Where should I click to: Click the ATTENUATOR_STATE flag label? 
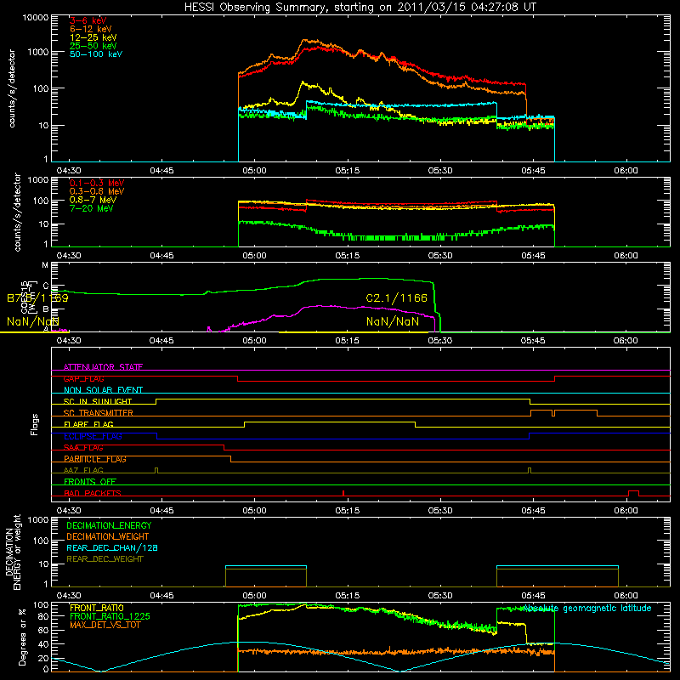pos(103,367)
